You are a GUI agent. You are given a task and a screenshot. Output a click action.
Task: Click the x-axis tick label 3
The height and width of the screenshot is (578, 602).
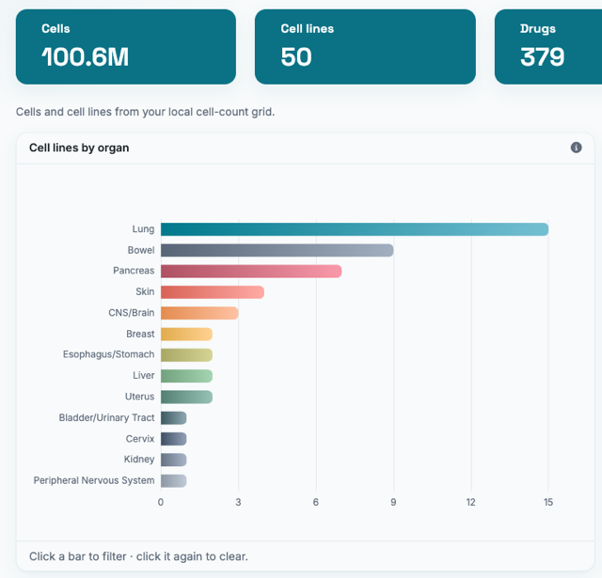tap(238, 503)
